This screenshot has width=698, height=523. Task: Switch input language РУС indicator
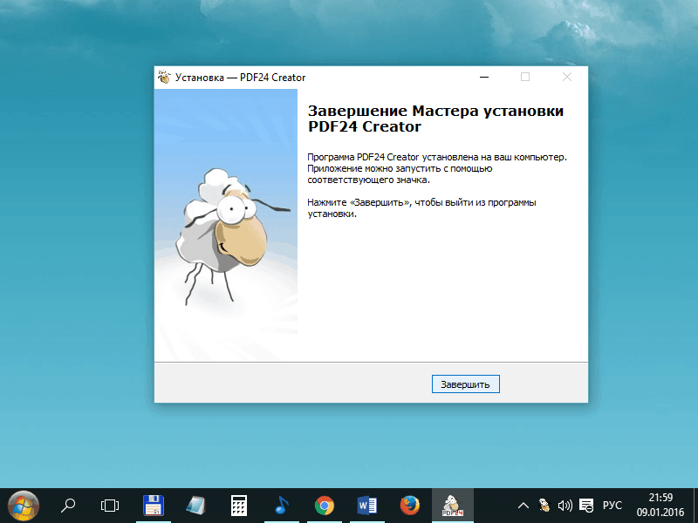(612, 506)
